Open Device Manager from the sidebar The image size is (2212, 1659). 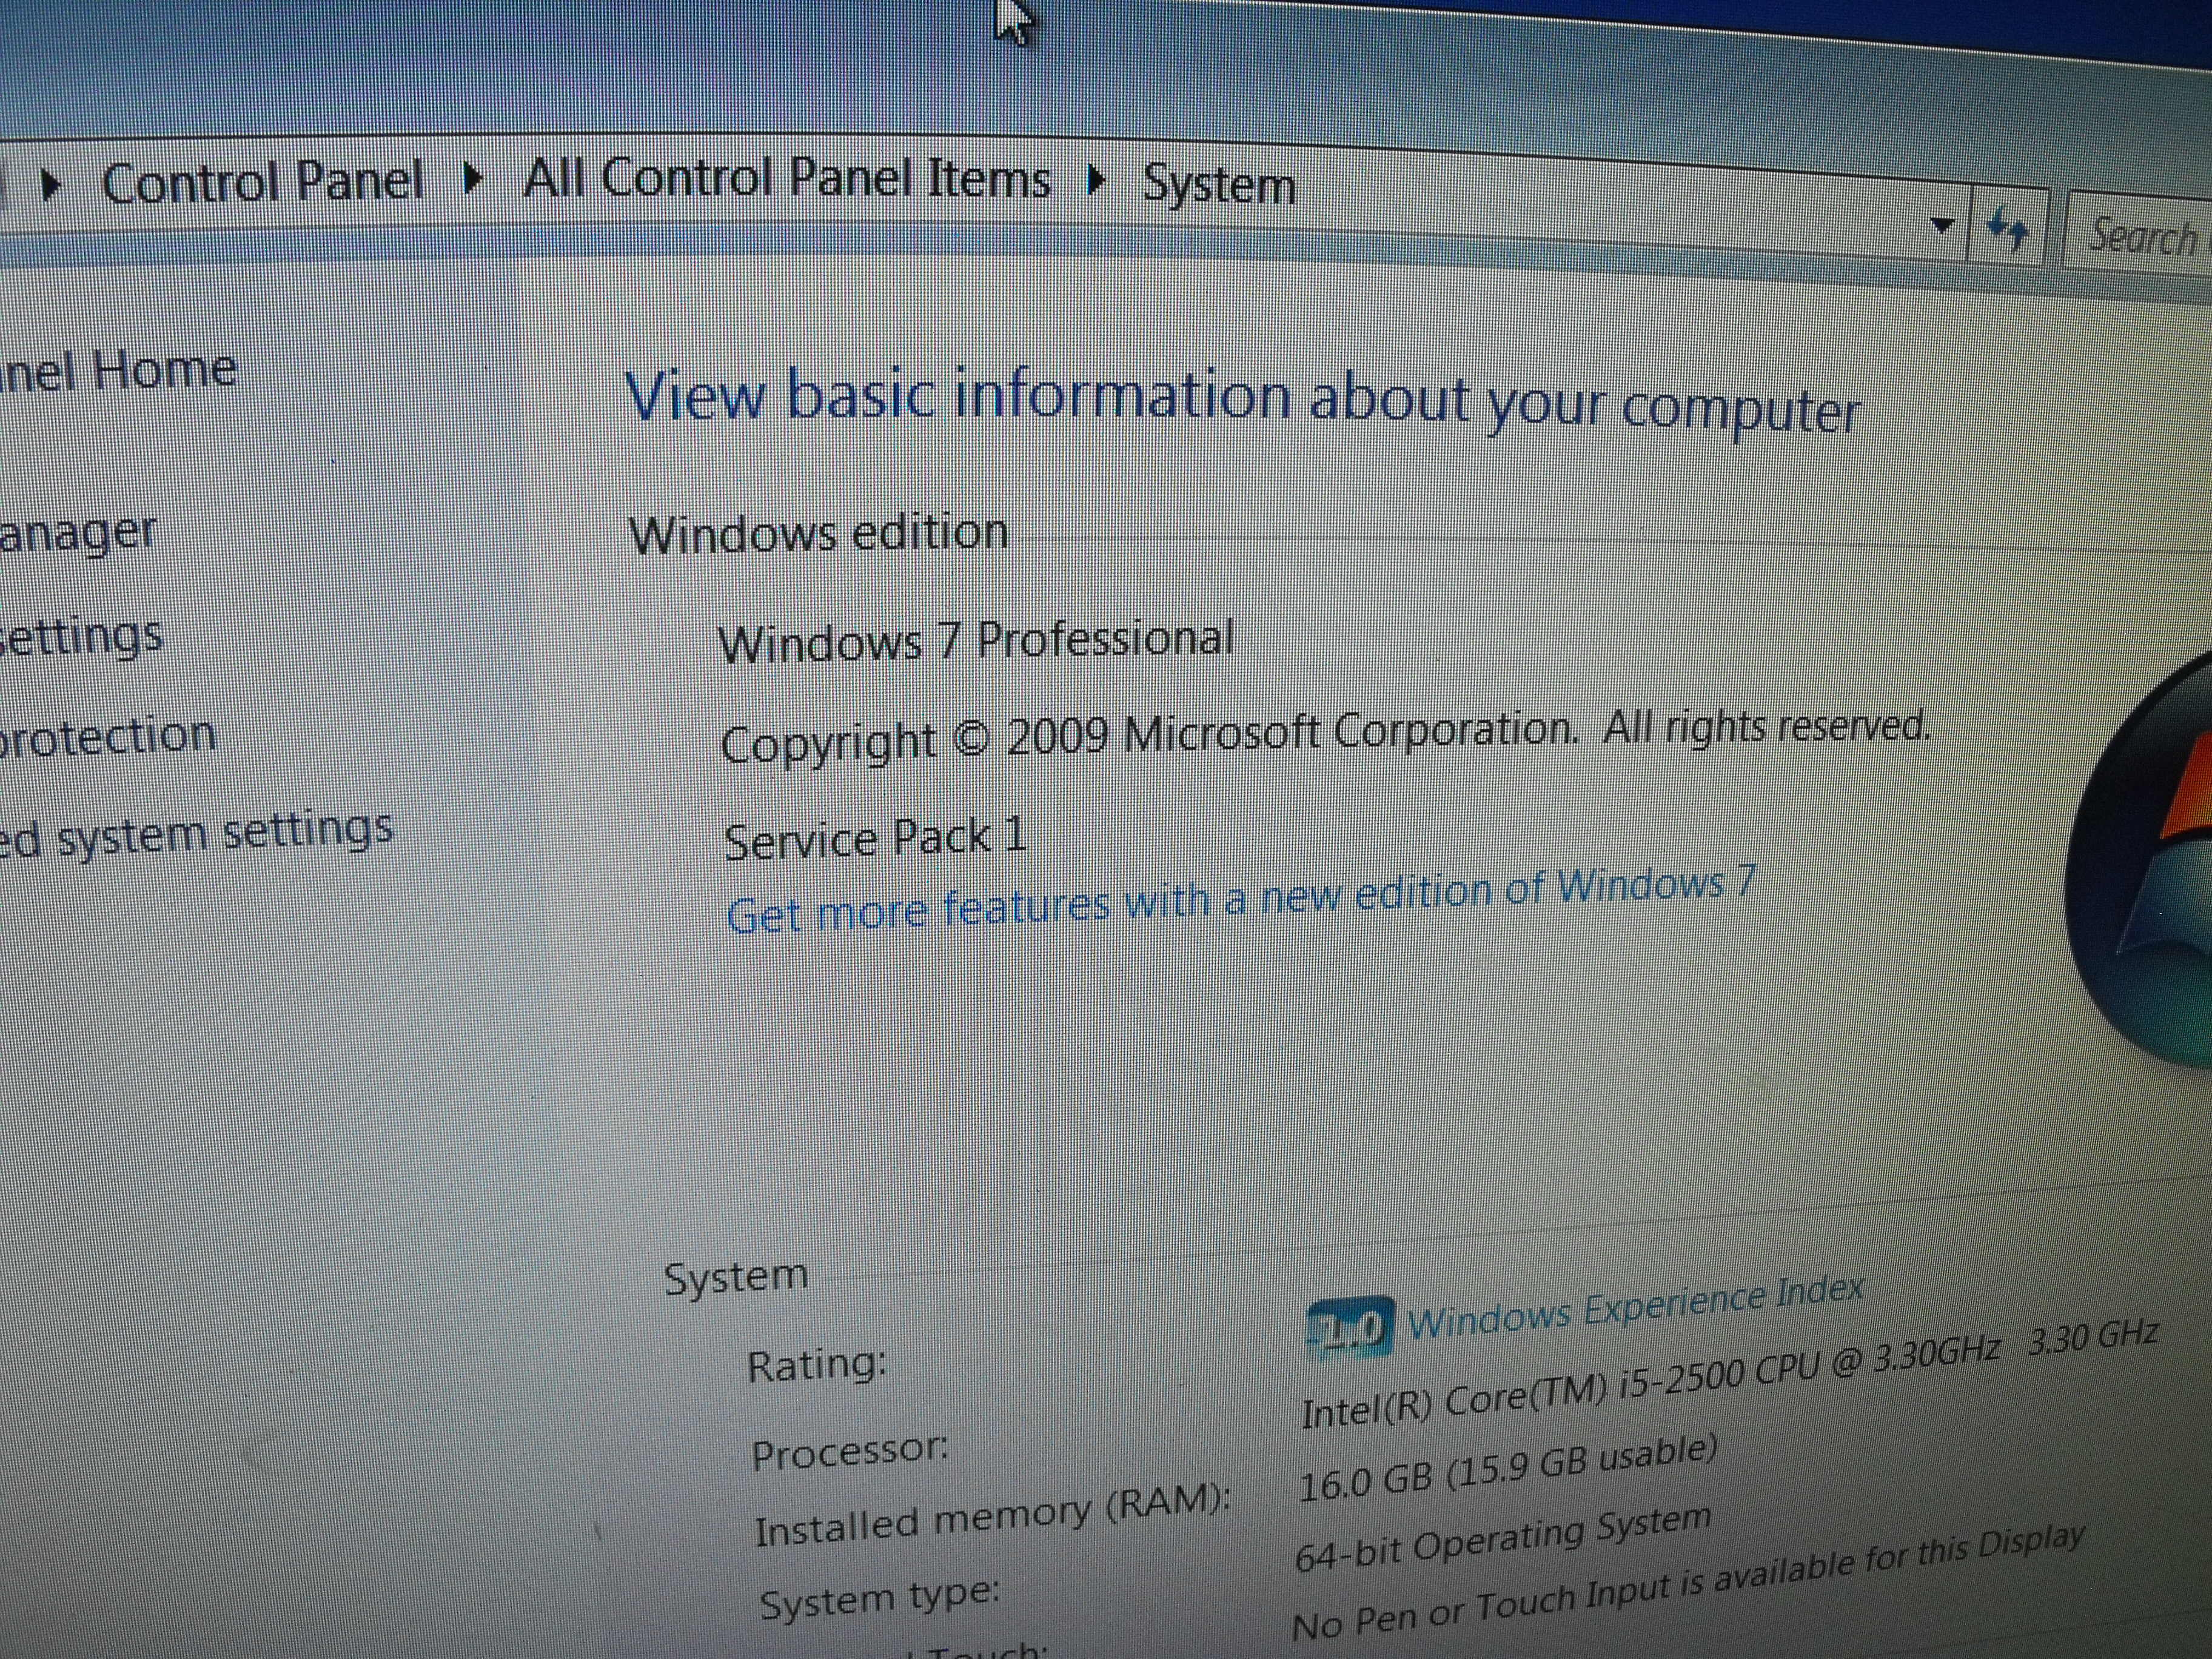point(78,531)
